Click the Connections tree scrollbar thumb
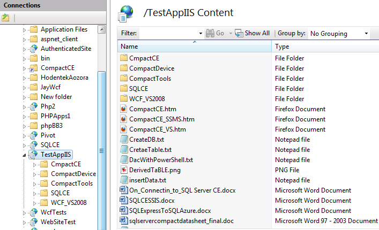The height and width of the screenshot is (230, 379). (102, 151)
